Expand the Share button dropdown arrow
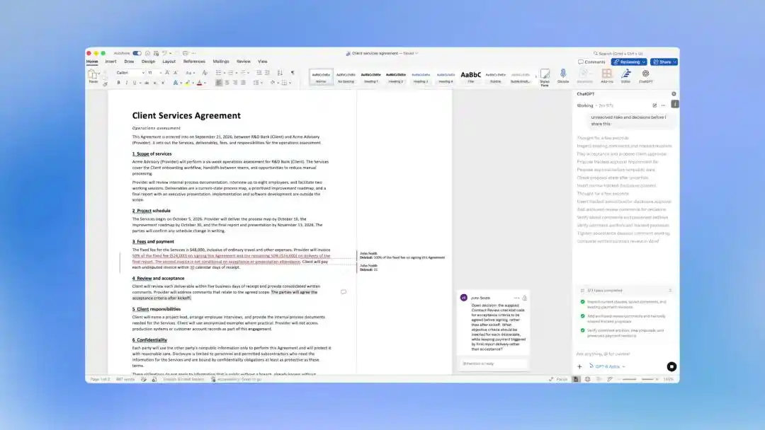Image resolution: width=765 pixels, height=430 pixels. point(675,62)
